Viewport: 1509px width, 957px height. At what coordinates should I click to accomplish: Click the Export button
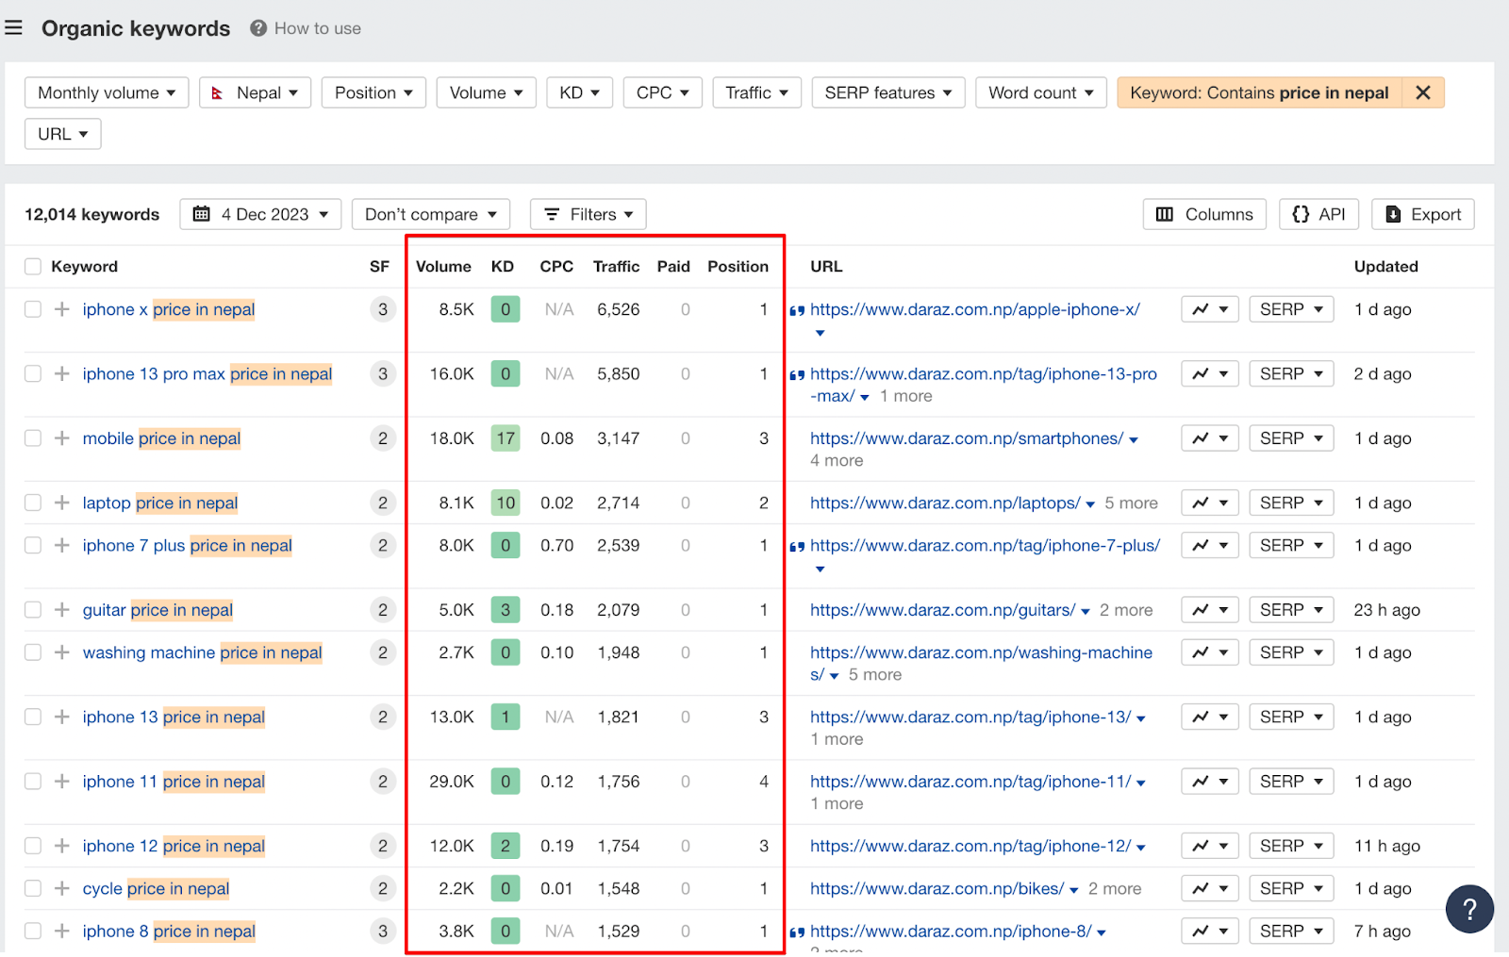(x=1423, y=214)
